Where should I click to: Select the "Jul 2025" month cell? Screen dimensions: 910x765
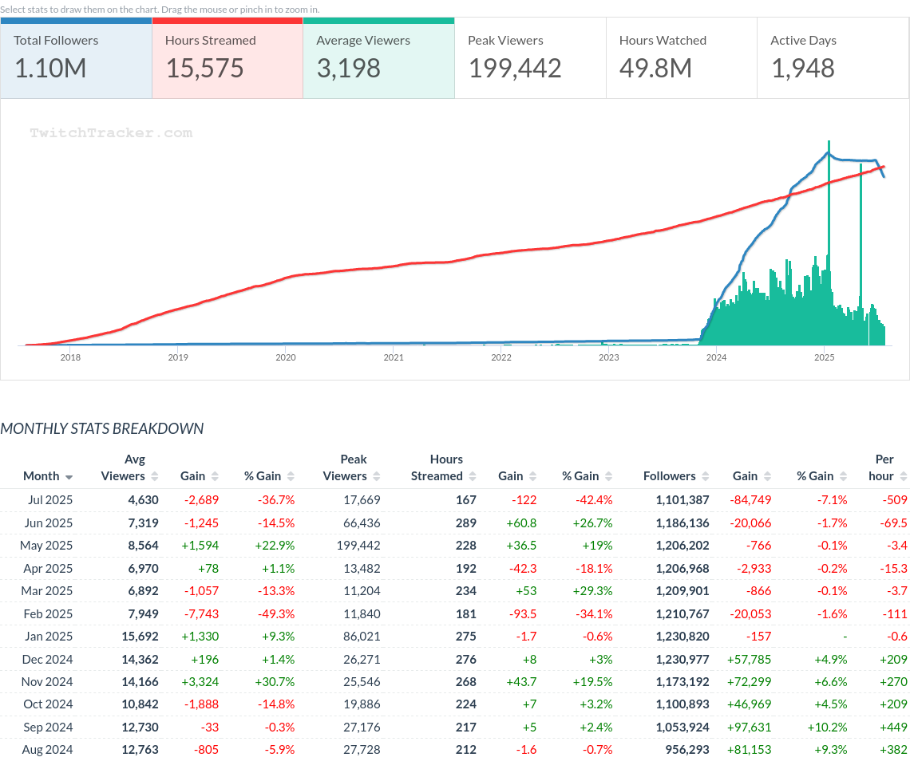click(x=50, y=500)
